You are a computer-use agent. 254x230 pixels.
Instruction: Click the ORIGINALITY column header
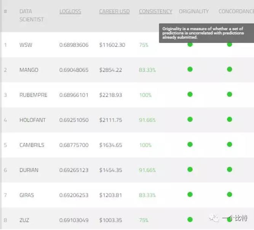pos(194,11)
